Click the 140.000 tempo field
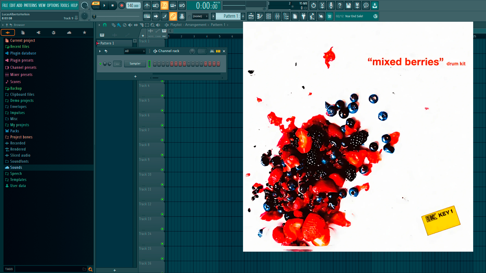Viewport: 486px width, 273px height. tap(133, 5)
